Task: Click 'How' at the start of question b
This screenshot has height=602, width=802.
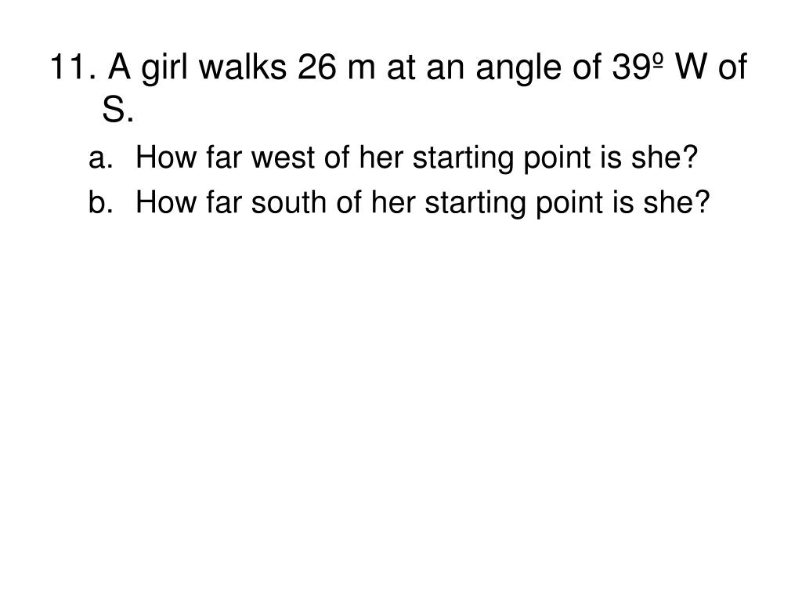Action: click(x=166, y=201)
